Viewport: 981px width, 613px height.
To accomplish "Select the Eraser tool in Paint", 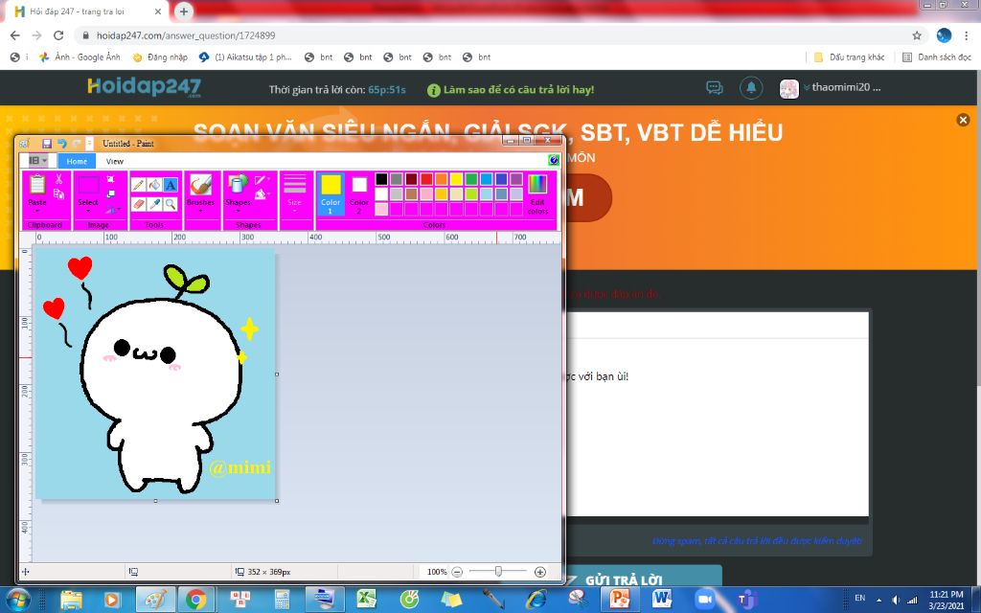I will pos(138,203).
